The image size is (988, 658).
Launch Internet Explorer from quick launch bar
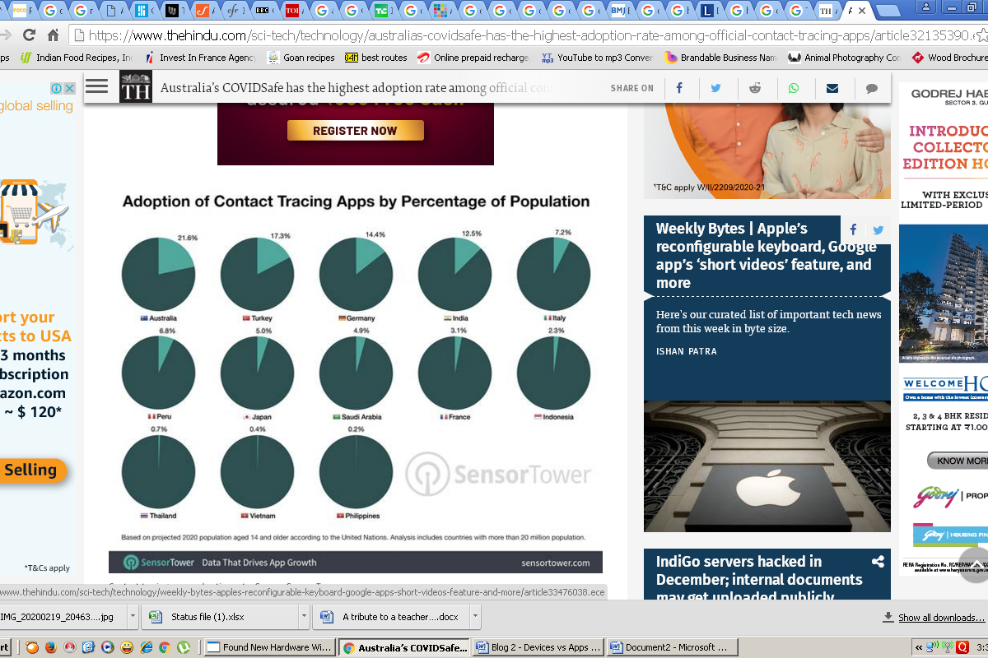coord(146,647)
